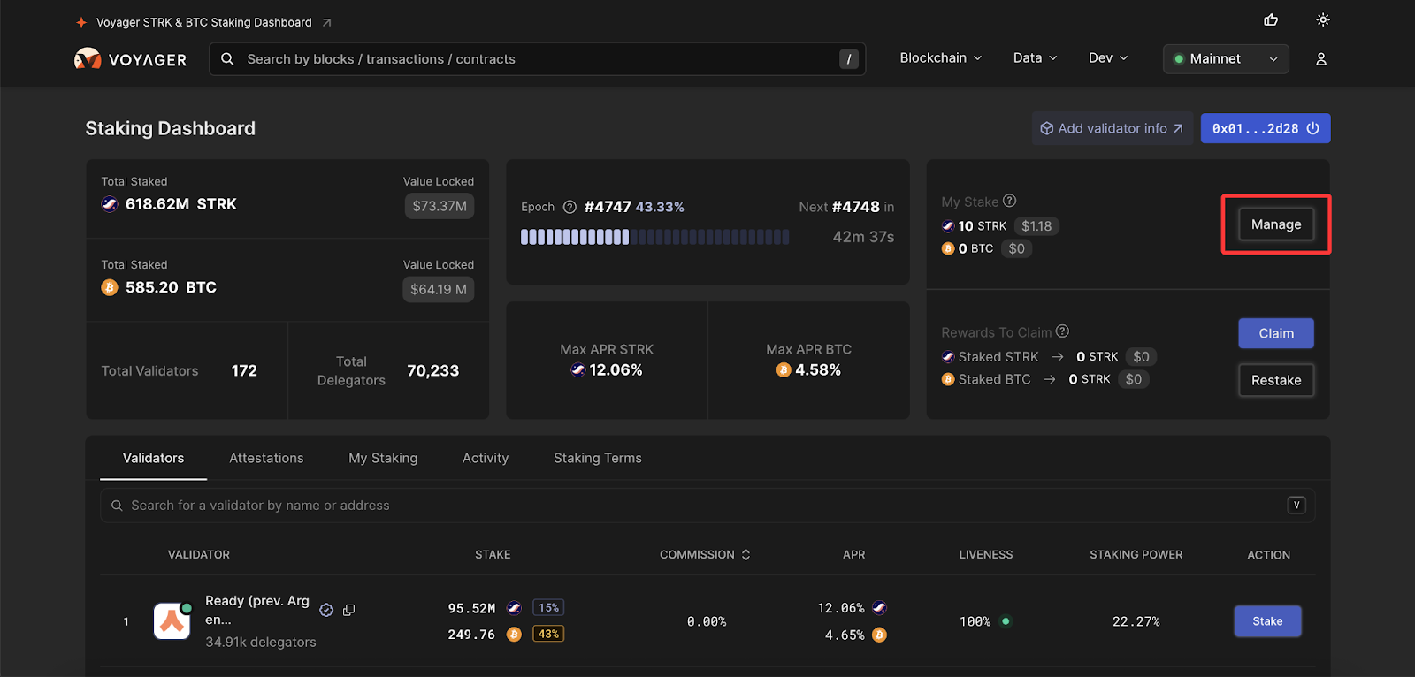This screenshot has height=677, width=1415.
Task: Click the Manage stake button
Action: click(x=1275, y=224)
